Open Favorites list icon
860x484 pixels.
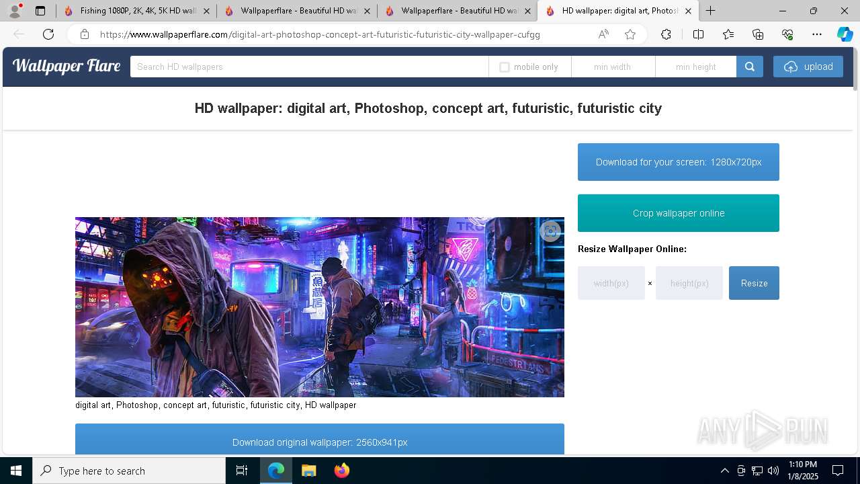pyautogui.click(x=728, y=34)
